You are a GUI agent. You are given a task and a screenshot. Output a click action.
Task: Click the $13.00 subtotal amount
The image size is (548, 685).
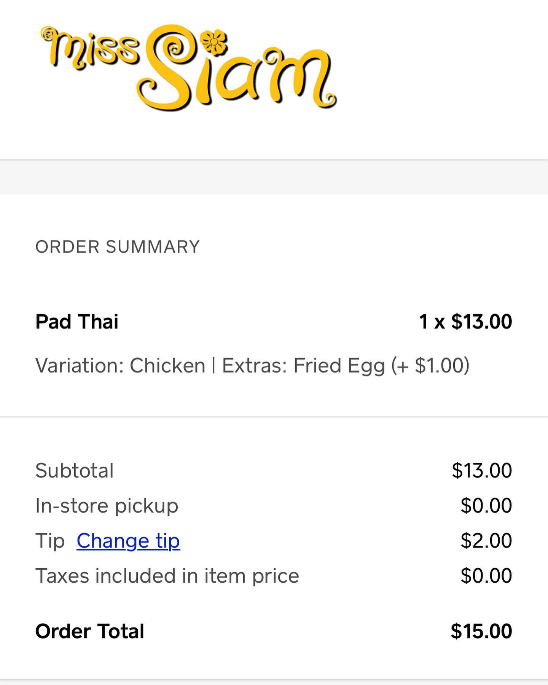tap(482, 471)
